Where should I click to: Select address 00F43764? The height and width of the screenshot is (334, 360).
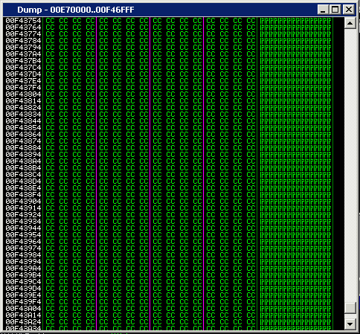tap(23, 28)
